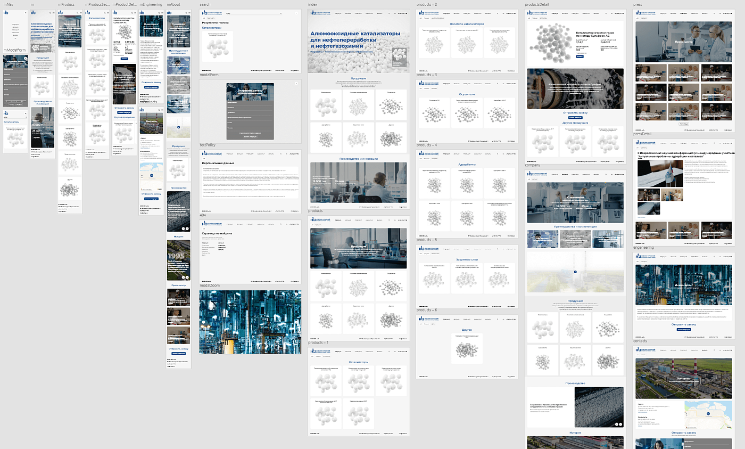Image resolution: width=745 pixels, height=449 pixels.
Task: Select the index frame label
Action: coord(313,4)
